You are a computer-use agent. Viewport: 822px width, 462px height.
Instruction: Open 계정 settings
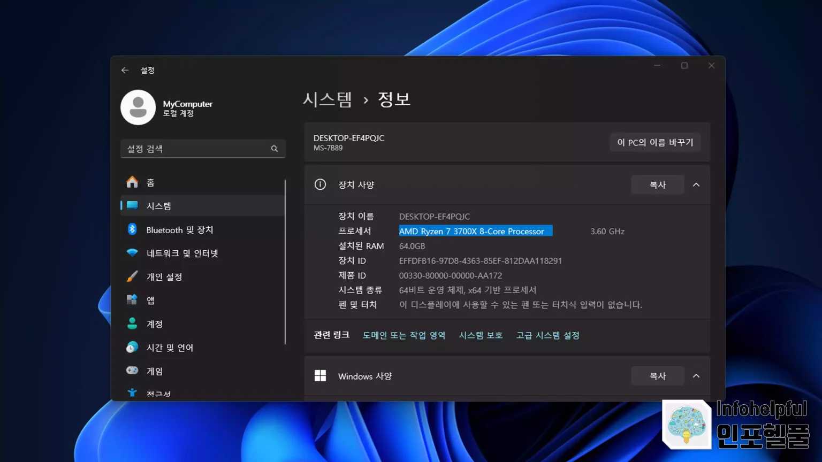[x=203, y=324]
